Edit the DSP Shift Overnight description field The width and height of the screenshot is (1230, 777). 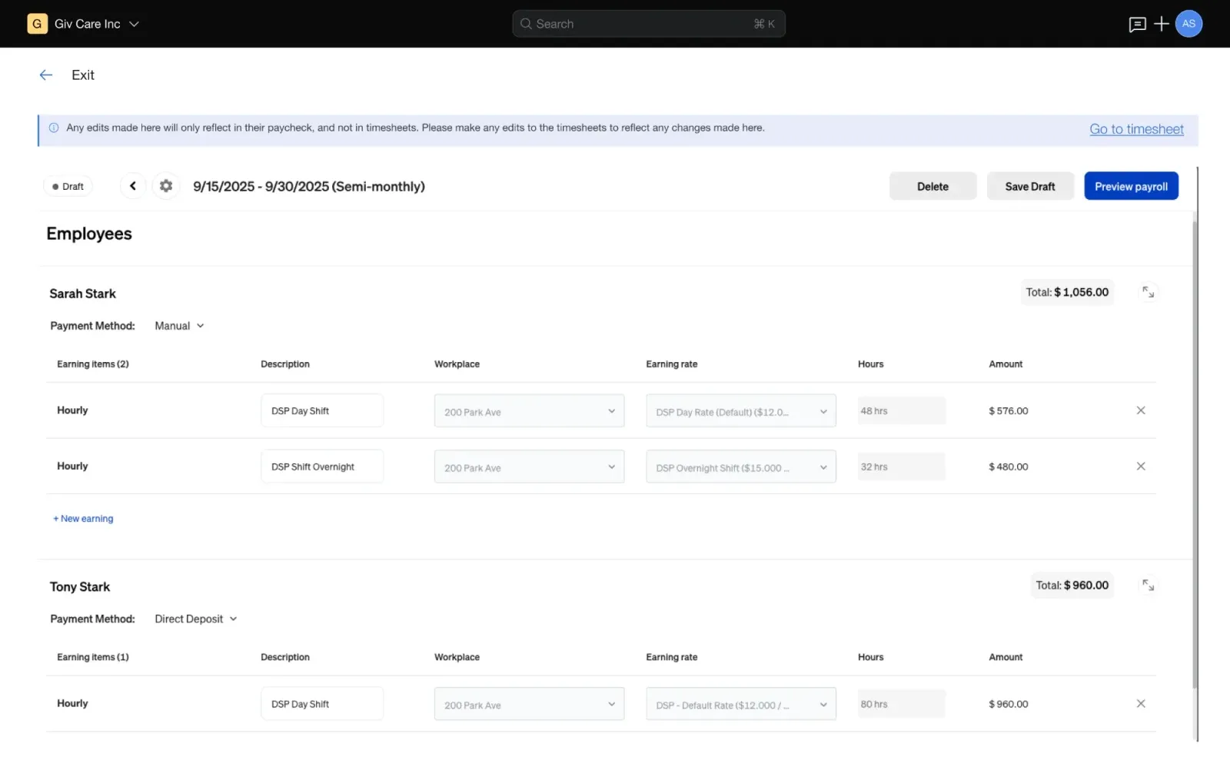click(322, 467)
